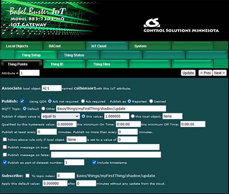Edit the minimum Off Time field

click(193, 124)
